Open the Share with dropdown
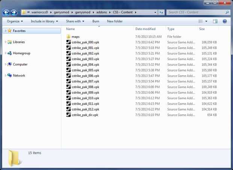 click(x=75, y=21)
